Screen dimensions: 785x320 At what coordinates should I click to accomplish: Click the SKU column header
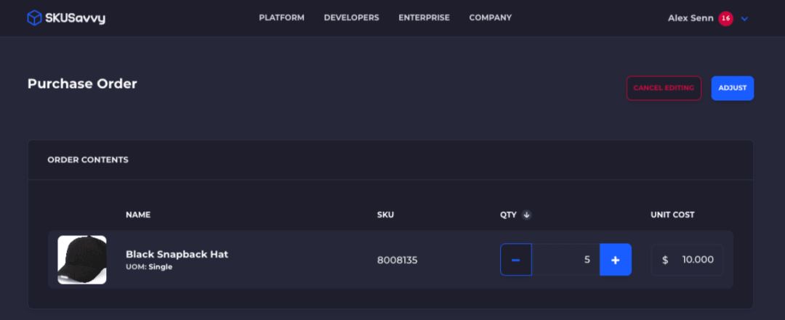385,215
